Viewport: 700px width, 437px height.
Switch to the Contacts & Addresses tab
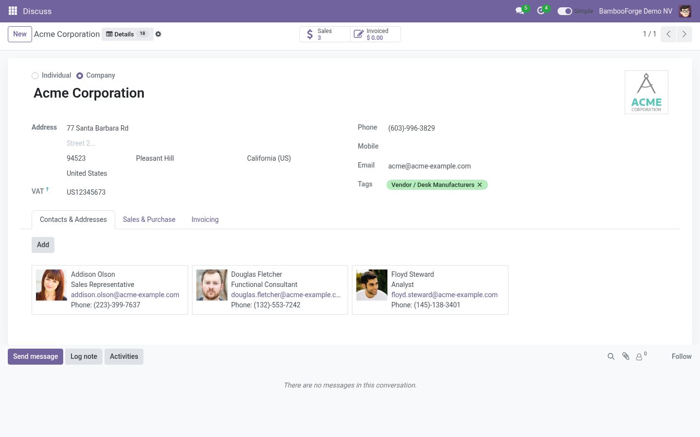[x=73, y=219]
